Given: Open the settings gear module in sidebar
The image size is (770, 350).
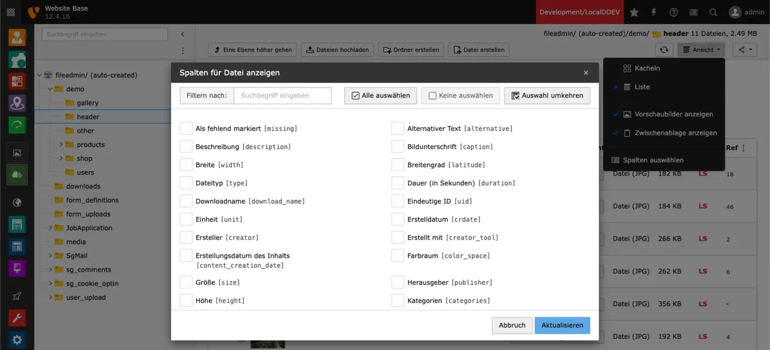Looking at the screenshot, I should (x=17, y=339).
